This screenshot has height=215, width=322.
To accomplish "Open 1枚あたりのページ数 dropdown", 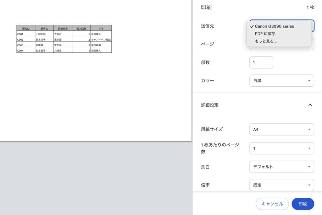I will pos(281,148).
